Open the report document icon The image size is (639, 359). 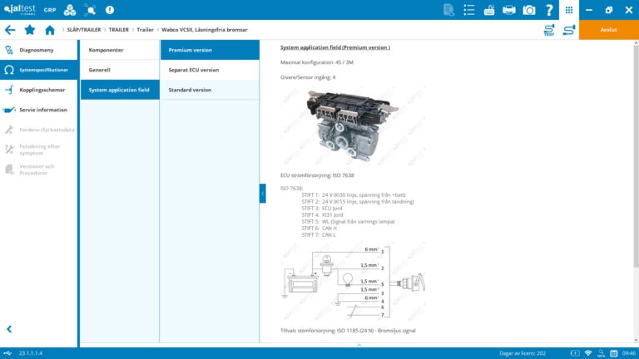coord(448,10)
